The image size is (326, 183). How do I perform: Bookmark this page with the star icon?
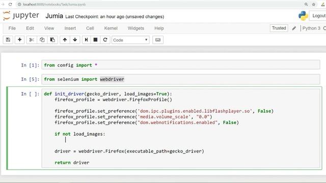(x=314, y=5)
